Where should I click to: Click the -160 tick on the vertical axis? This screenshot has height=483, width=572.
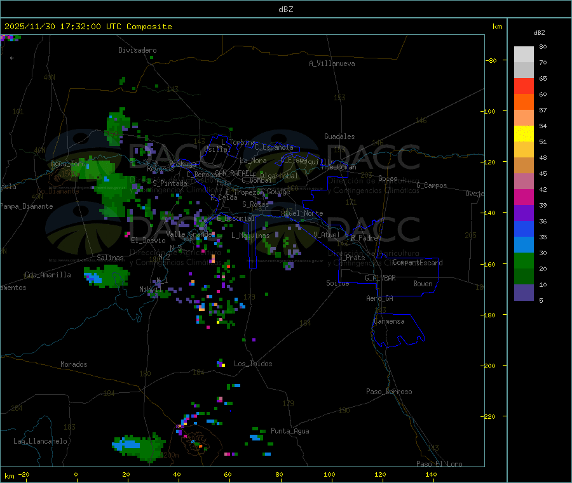pyautogui.click(x=489, y=264)
